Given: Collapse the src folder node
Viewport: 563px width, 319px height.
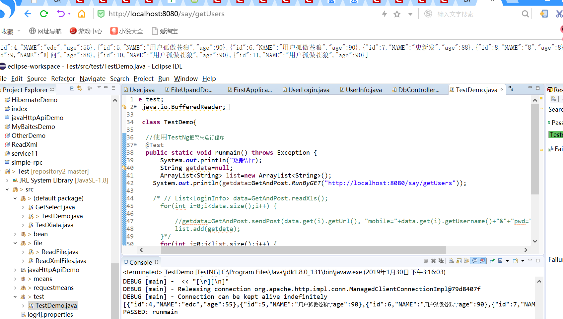Looking at the screenshot, I should tap(7, 189).
